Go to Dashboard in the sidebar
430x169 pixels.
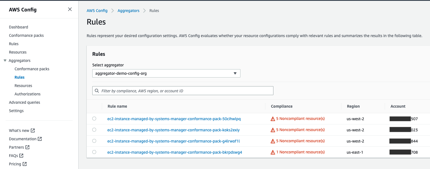[18, 27]
